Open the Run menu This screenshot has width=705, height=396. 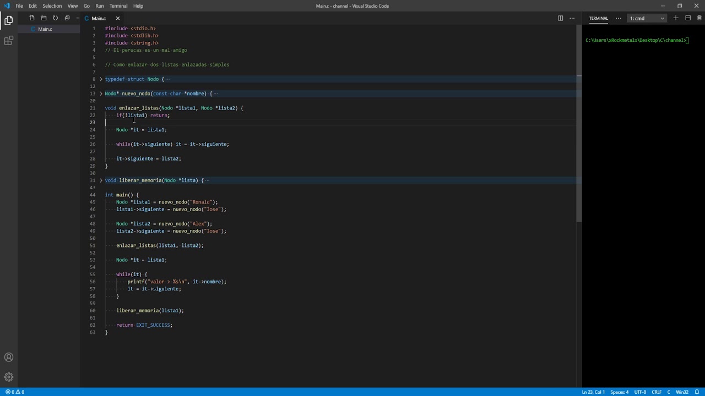pyautogui.click(x=100, y=6)
